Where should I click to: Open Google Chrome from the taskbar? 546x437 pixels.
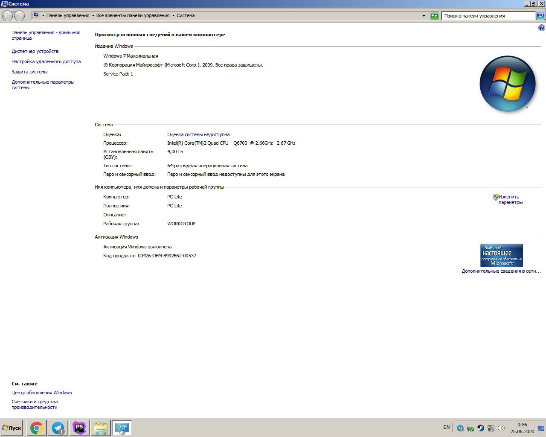pyautogui.click(x=37, y=428)
